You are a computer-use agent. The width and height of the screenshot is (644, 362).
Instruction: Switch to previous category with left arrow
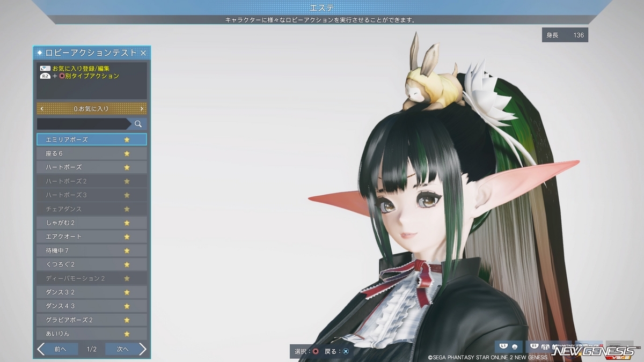coord(42,109)
